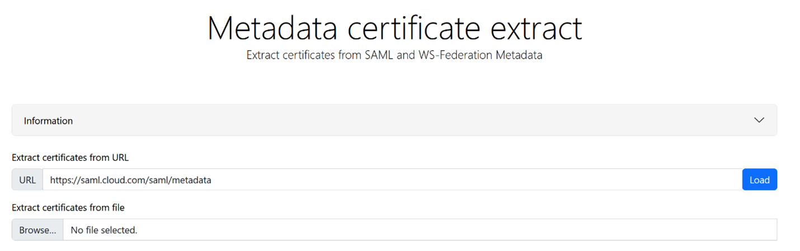Click the "No file selected." text

pyautogui.click(x=103, y=230)
